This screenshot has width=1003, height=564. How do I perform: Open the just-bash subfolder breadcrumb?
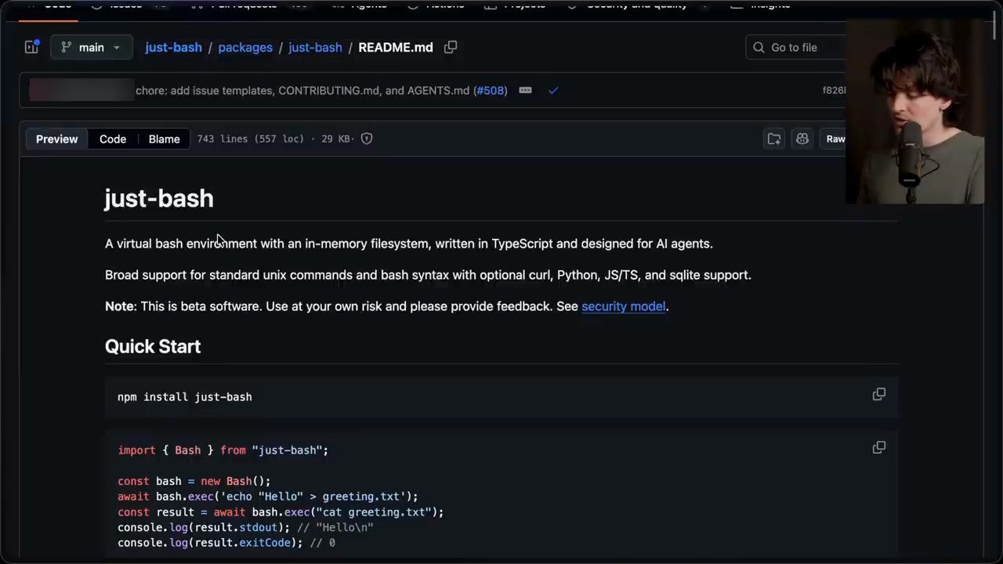[x=315, y=47]
